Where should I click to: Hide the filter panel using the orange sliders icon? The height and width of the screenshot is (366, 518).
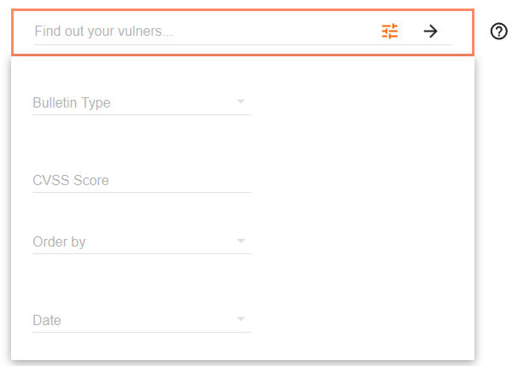click(x=390, y=32)
